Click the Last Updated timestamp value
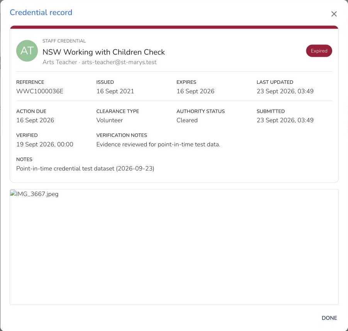Viewport: 348px width, 331px height. point(285,91)
